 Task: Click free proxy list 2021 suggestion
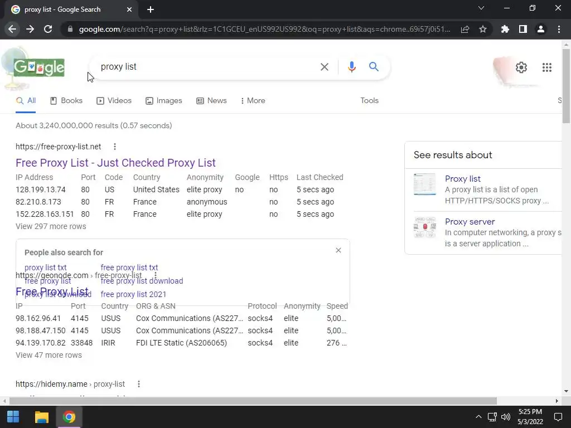click(x=133, y=294)
